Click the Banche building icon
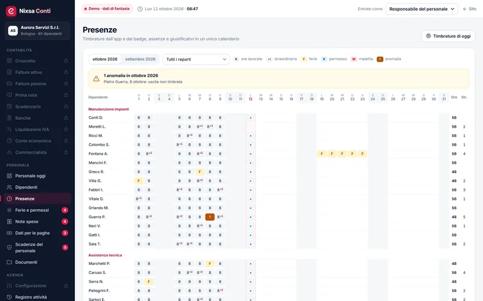The width and height of the screenshot is (483, 301). (9, 118)
